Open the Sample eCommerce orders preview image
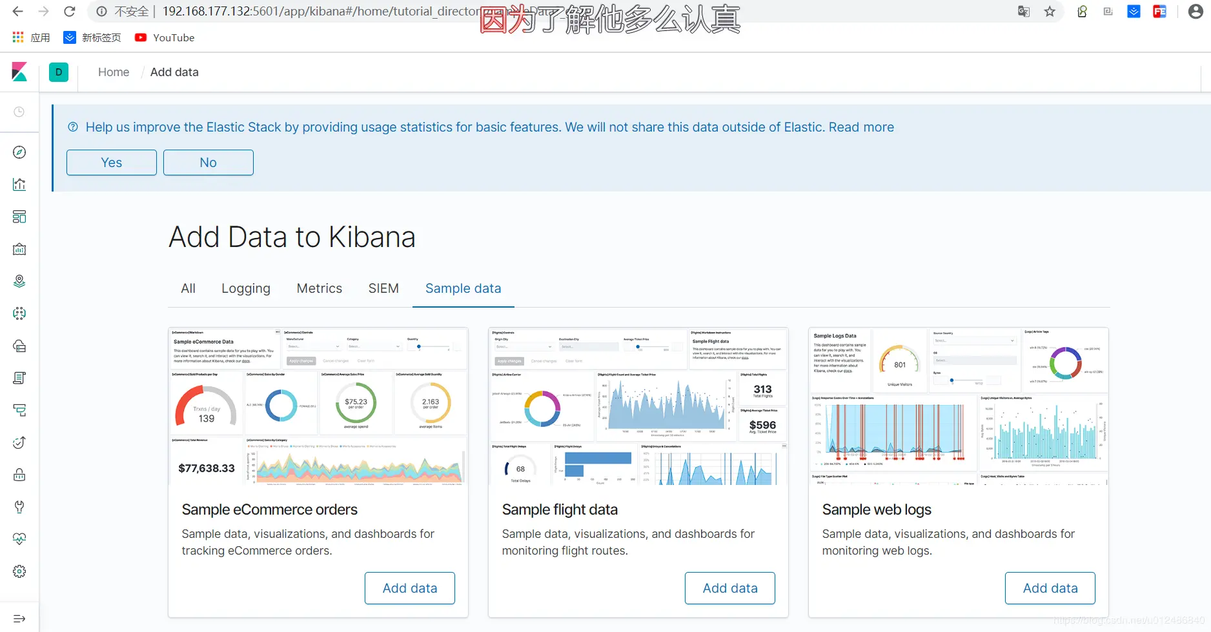 point(318,406)
